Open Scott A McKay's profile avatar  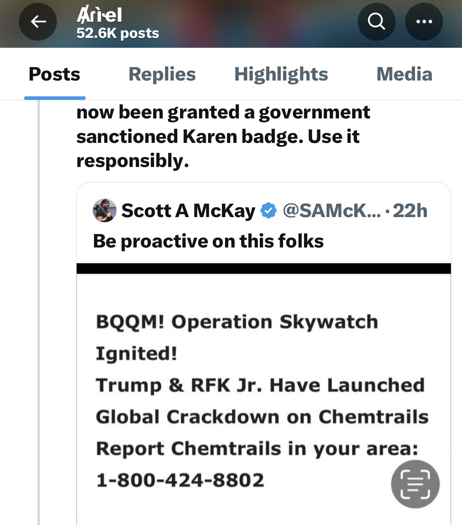pos(104,210)
